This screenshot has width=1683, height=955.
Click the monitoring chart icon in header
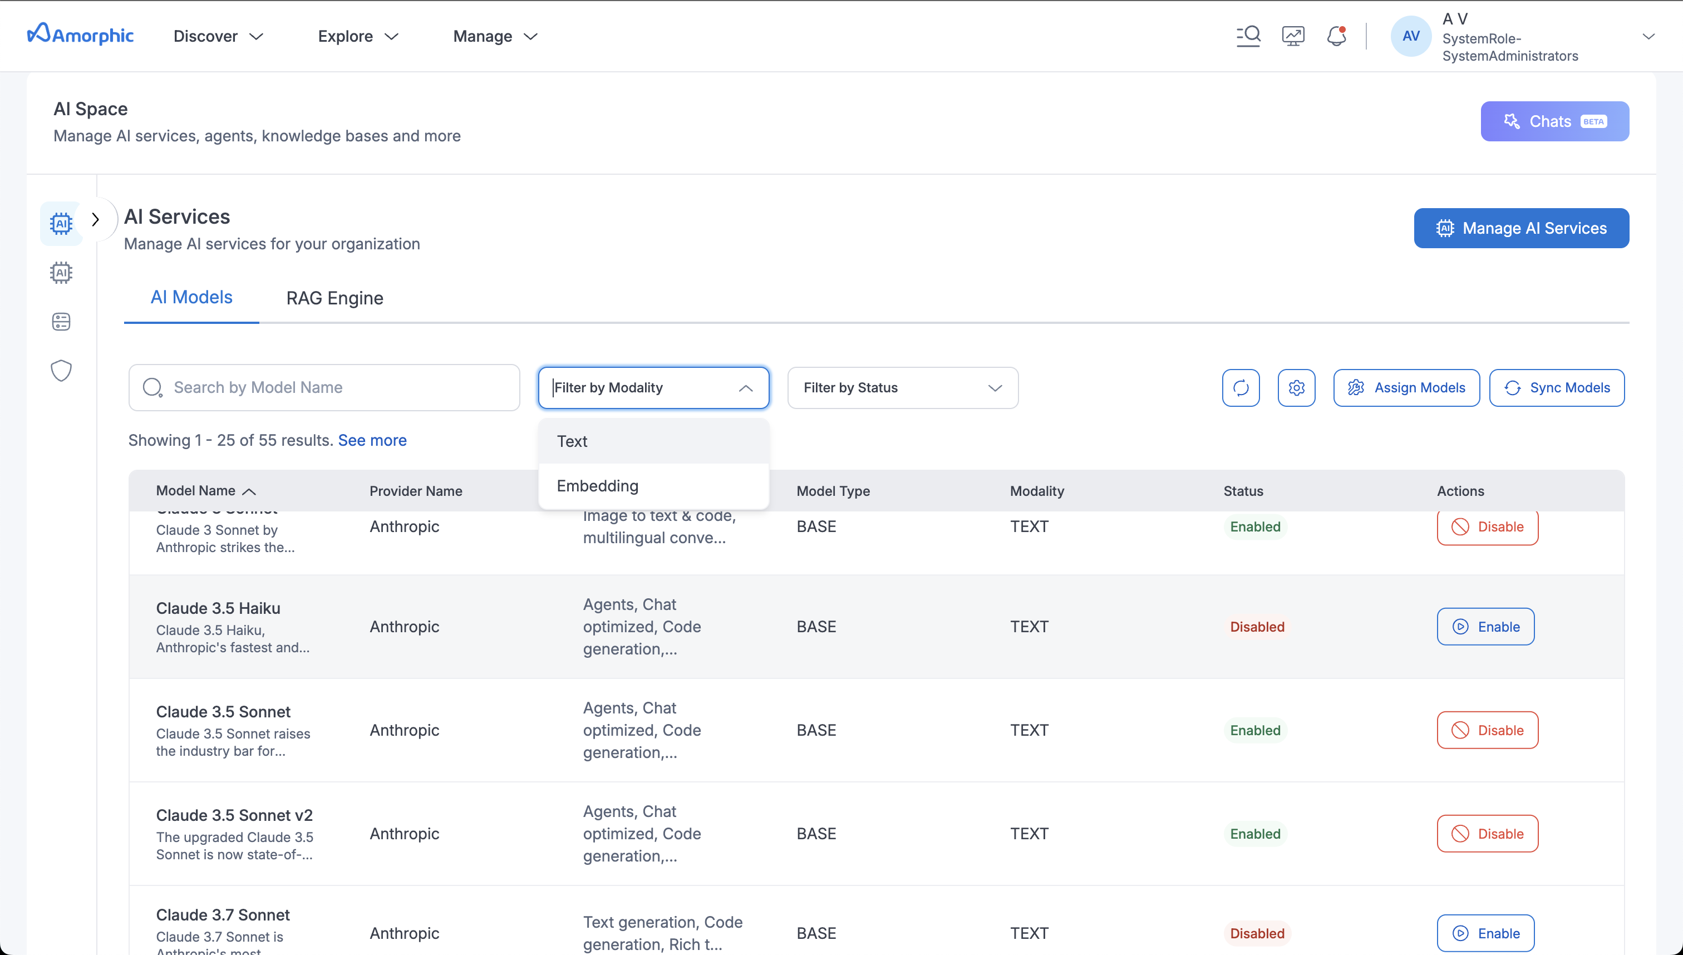(1293, 36)
